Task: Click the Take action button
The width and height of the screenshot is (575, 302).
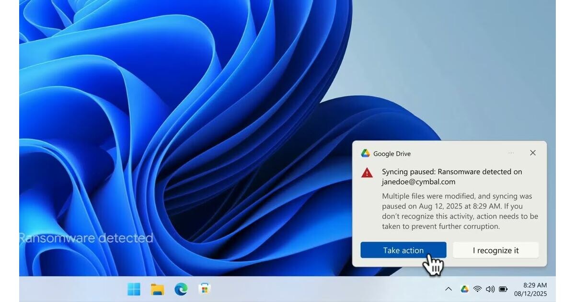Action: pos(403,250)
